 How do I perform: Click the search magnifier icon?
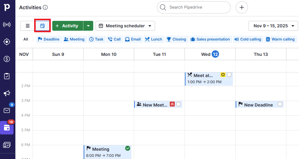pyautogui.click(x=163, y=7)
